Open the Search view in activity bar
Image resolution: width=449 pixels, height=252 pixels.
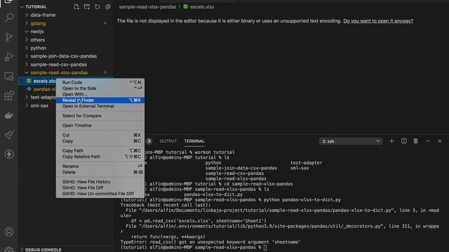click(9, 17)
